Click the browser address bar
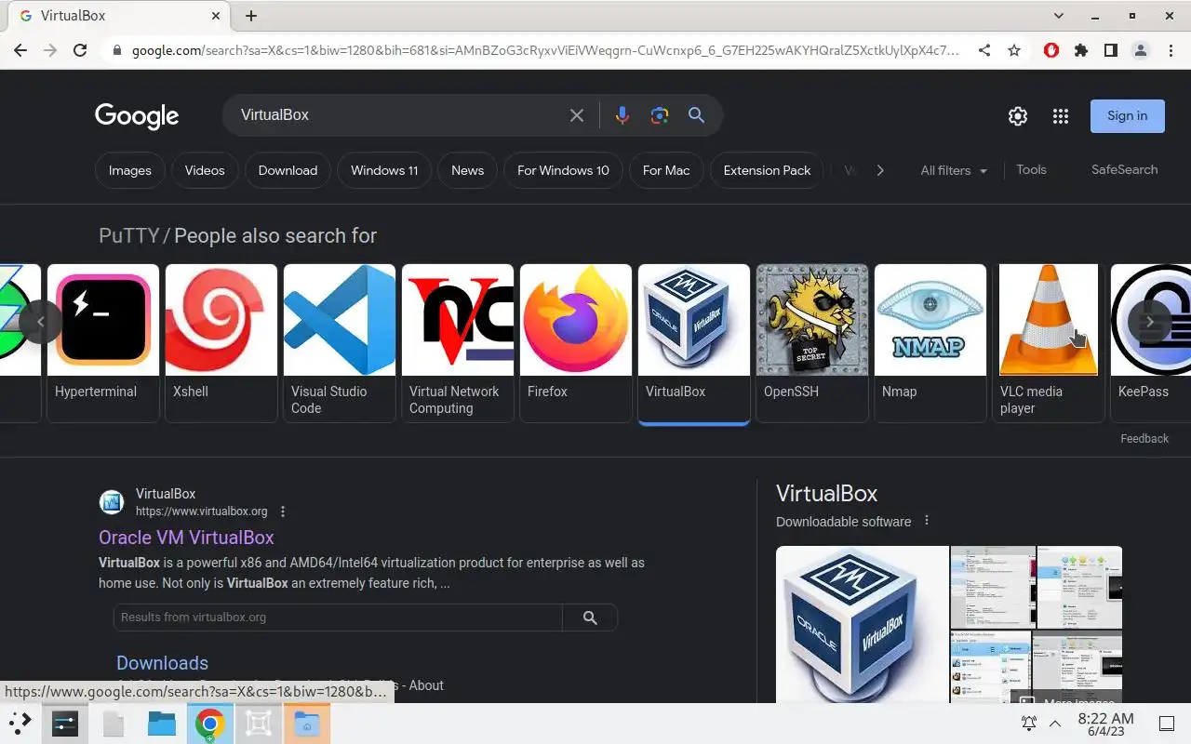Viewport: 1191px width, 744px height. tap(544, 50)
